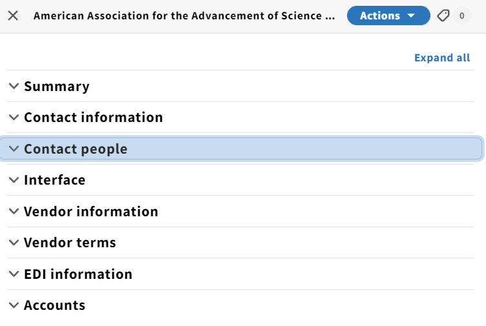Expand the EDI information section
The height and width of the screenshot is (326, 486).
pos(240,274)
